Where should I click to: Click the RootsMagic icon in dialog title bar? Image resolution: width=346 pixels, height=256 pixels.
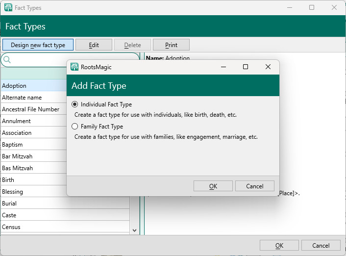click(74, 67)
